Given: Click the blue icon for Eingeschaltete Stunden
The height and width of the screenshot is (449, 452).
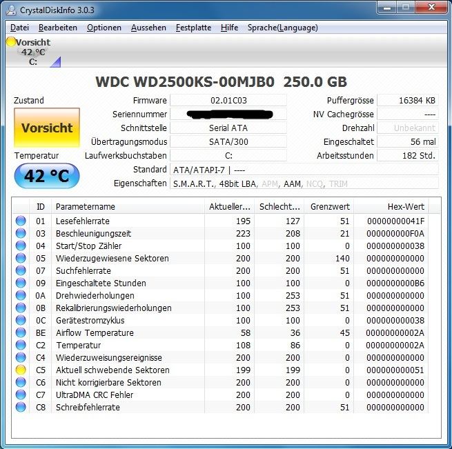Looking at the screenshot, I should 21,283.
